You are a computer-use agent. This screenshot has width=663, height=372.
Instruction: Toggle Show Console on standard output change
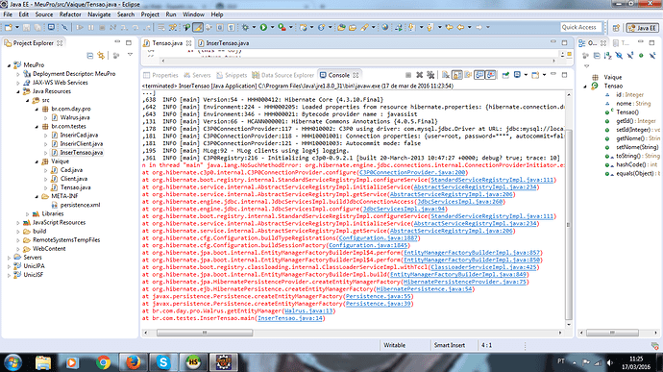pos(479,75)
